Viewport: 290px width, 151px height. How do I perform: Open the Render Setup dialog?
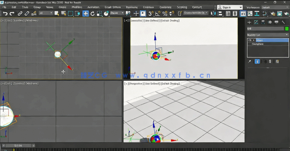tap(273, 14)
